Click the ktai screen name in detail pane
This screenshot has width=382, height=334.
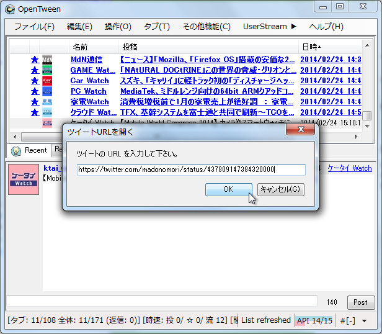[x=53, y=168]
